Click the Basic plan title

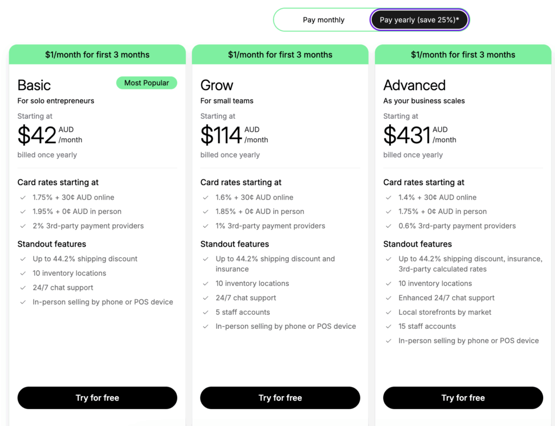point(34,85)
